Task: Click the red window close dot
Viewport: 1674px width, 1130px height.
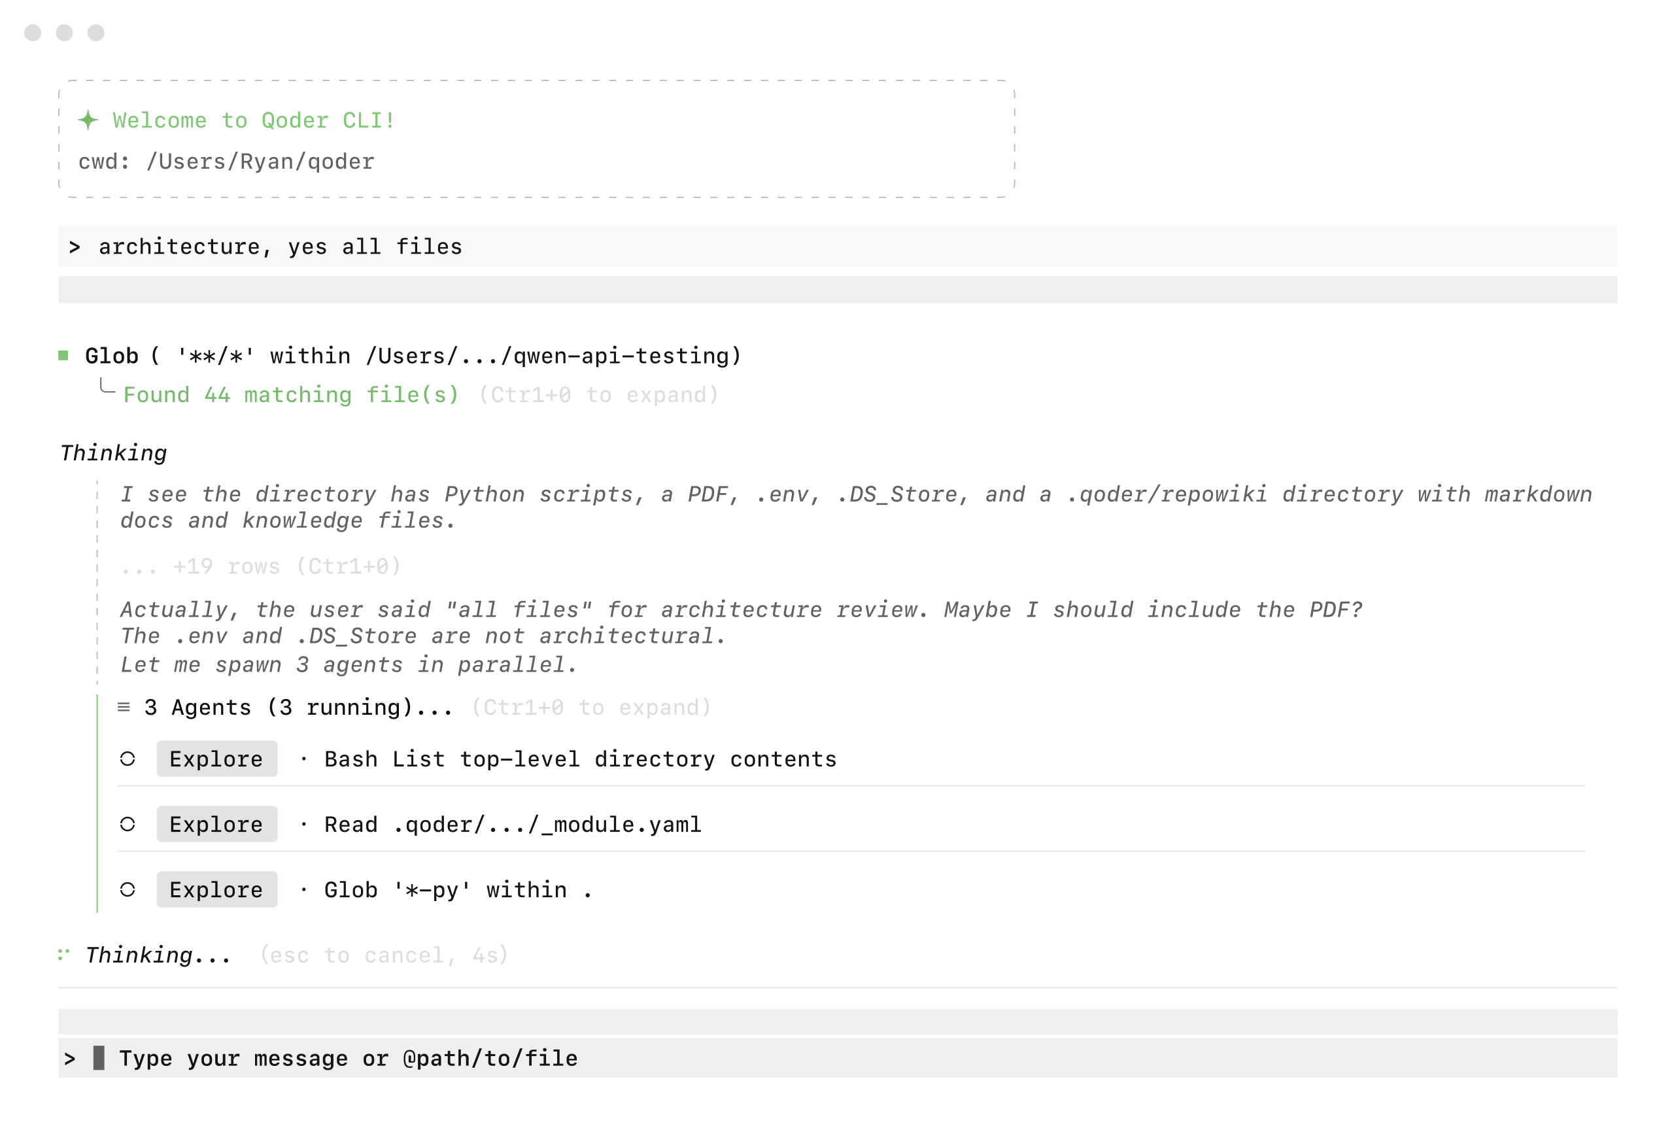Action: [x=33, y=33]
